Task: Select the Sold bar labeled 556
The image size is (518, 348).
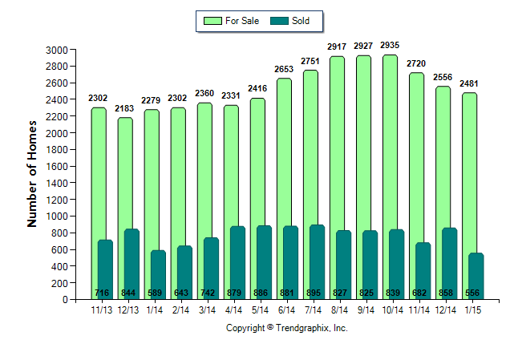Action: coord(476,275)
